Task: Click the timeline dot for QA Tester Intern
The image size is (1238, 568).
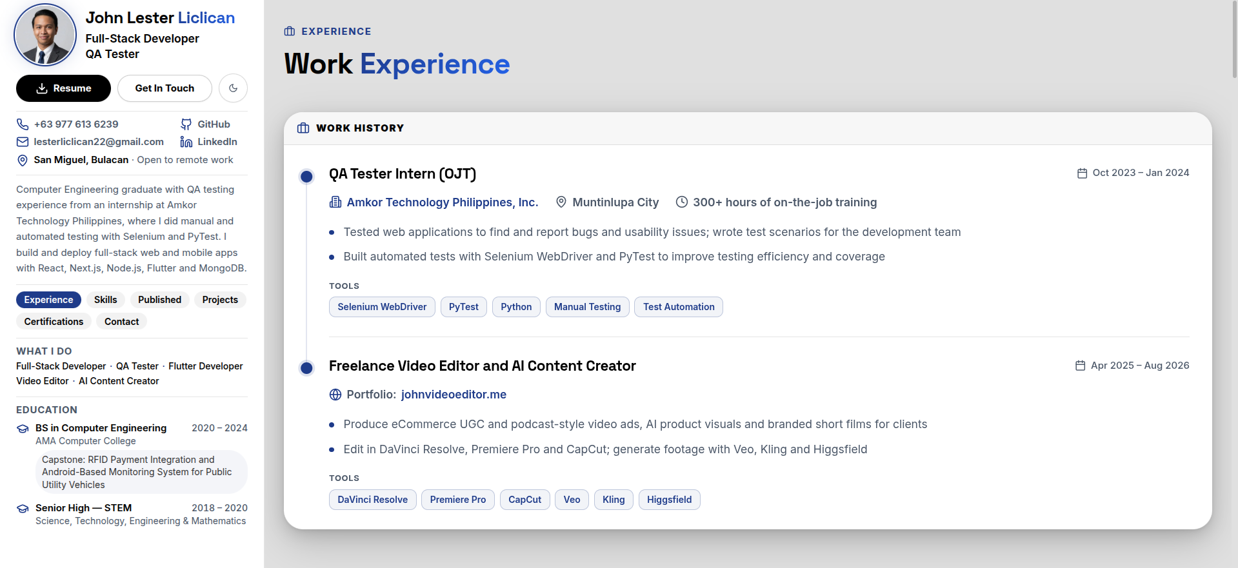Action: (306, 177)
